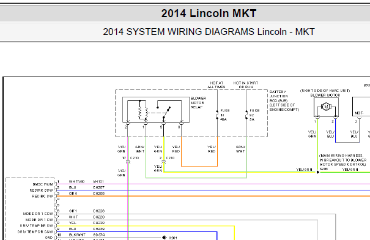Select the 'MODE DR 1 CCW' pin label
This screenshot has width=370, height=240.
pyautogui.click(x=38, y=214)
